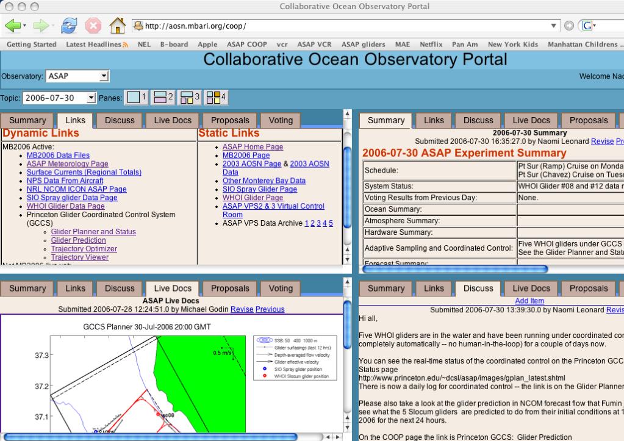The height and width of the screenshot is (441, 624).
Task: Open the WHOI Glider Data Page link
Action: click(x=66, y=206)
